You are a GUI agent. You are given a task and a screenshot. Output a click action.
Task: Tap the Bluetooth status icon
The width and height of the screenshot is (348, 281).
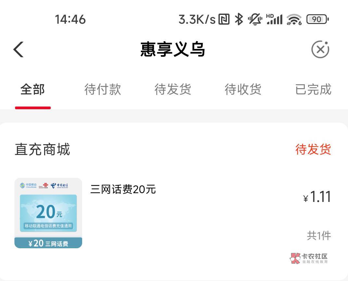[x=239, y=19]
